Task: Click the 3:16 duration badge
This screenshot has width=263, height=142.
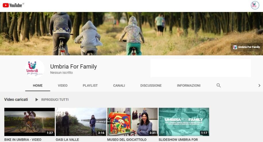Action: pos(101,133)
